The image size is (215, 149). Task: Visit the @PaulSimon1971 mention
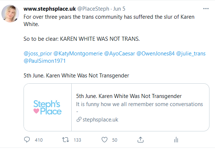[44, 61]
